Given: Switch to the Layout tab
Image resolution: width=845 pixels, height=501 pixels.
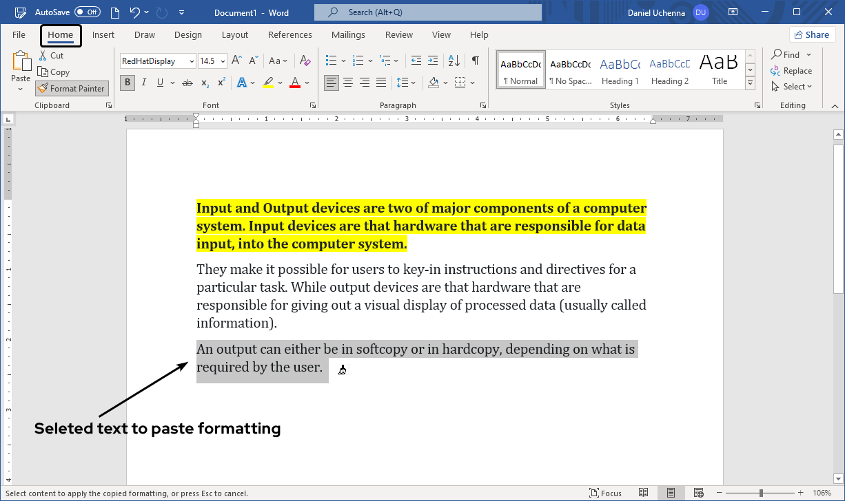Looking at the screenshot, I should [235, 35].
